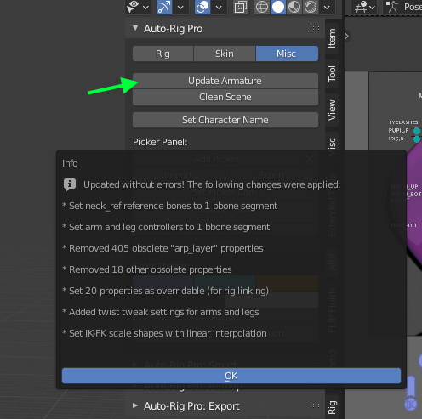Click the "Removed 18 other obsolete properties" line

tap(147, 269)
